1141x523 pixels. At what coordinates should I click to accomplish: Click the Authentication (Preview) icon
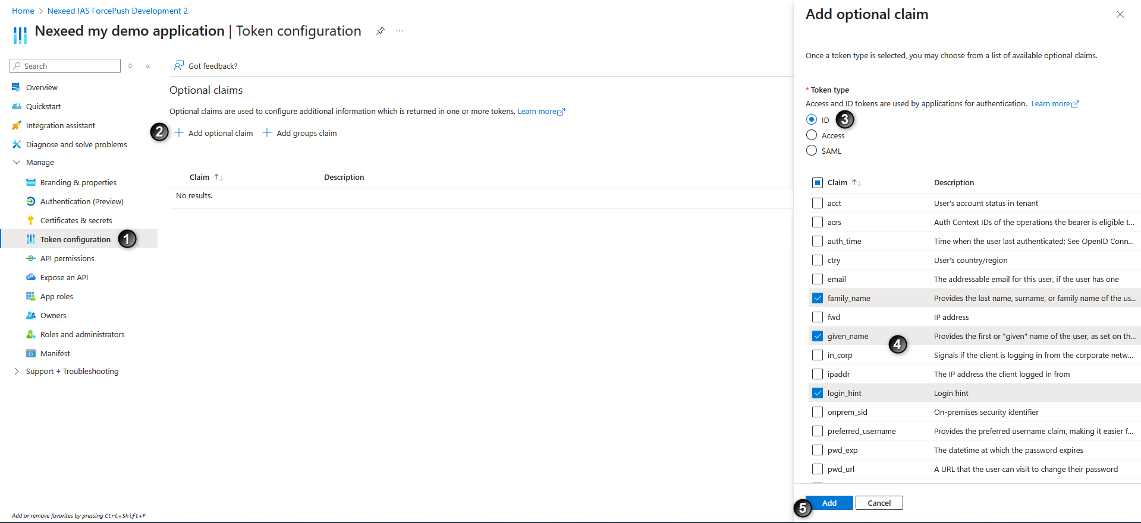click(x=31, y=201)
